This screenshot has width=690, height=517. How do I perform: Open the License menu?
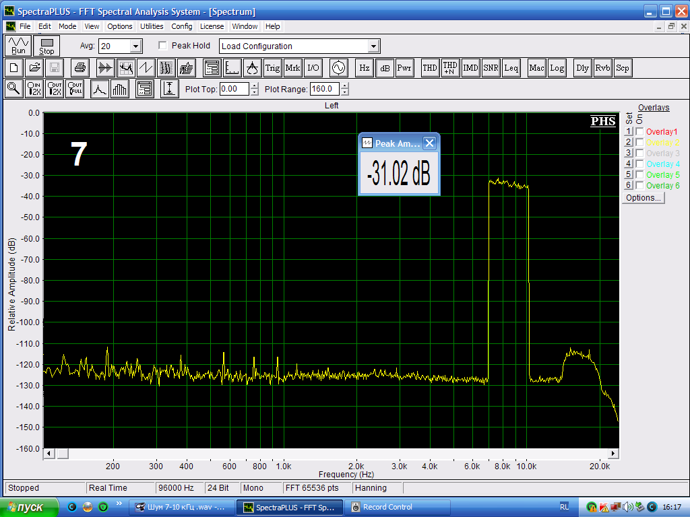click(x=212, y=26)
